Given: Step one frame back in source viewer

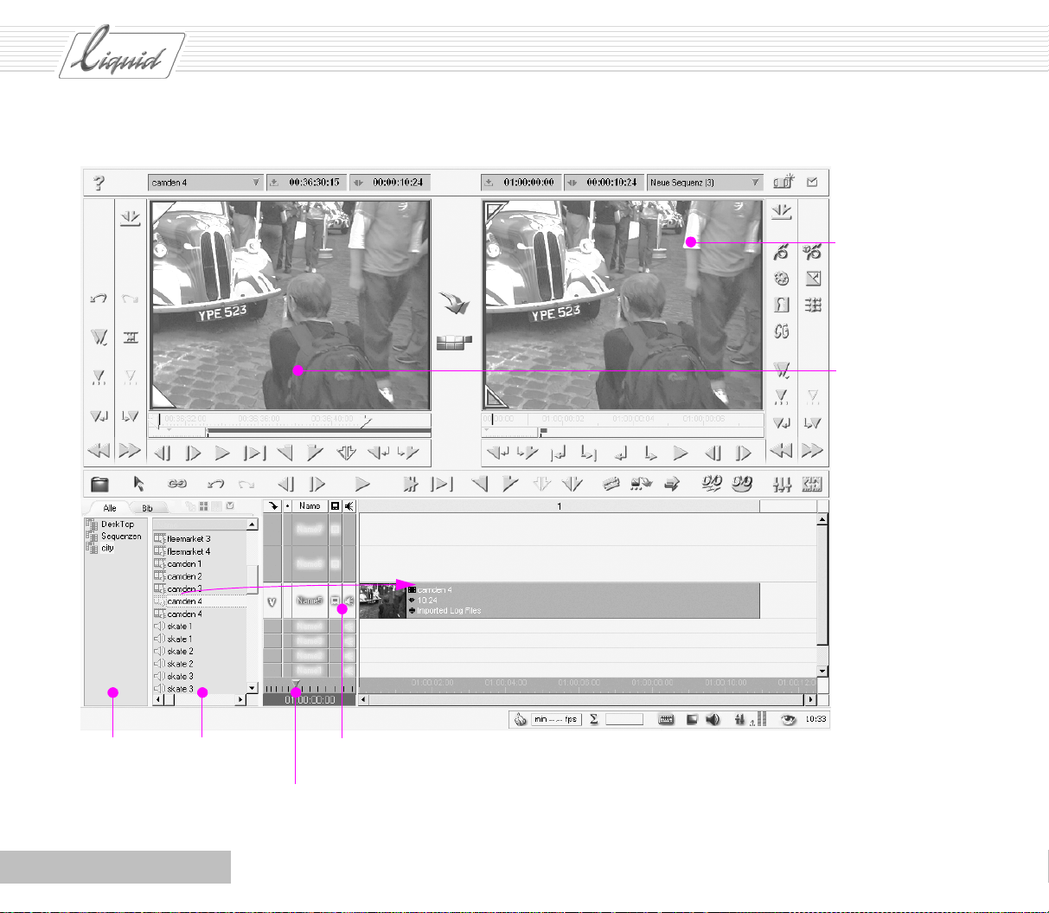Looking at the screenshot, I should click(161, 452).
